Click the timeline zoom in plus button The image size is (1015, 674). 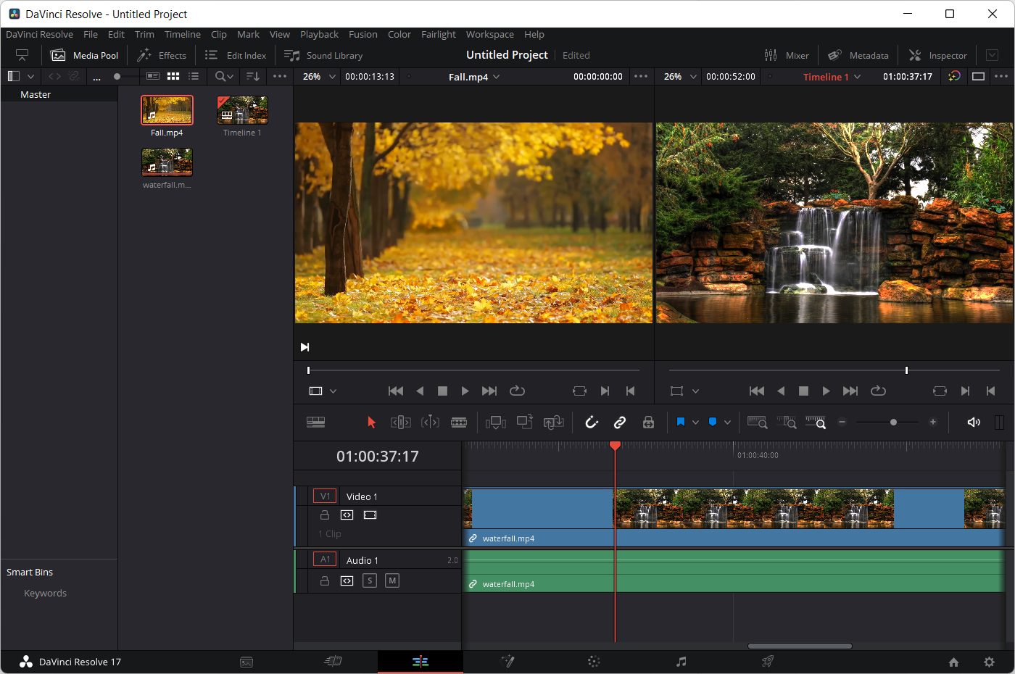933,422
